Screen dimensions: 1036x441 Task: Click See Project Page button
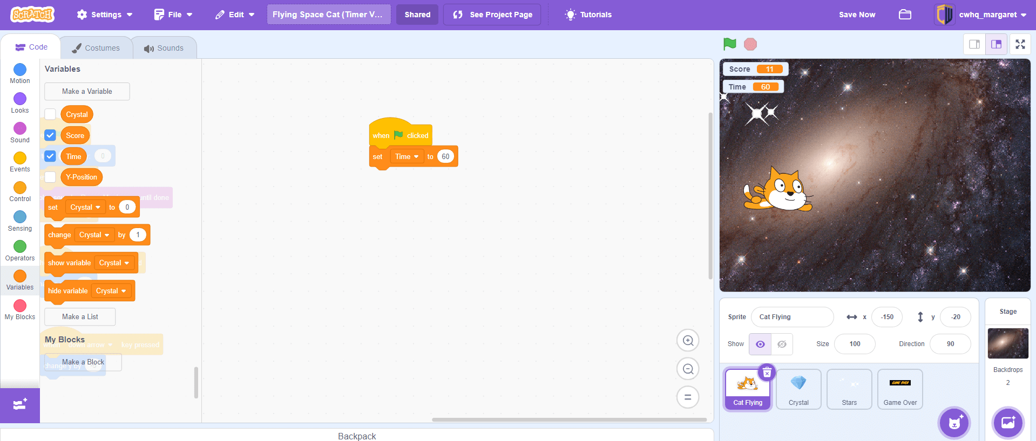tap(492, 15)
